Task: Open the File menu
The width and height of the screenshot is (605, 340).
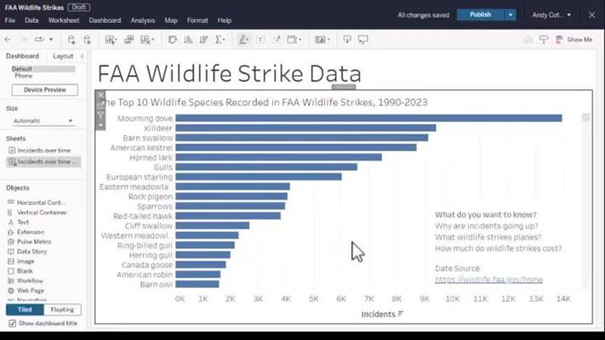Action: point(10,20)
